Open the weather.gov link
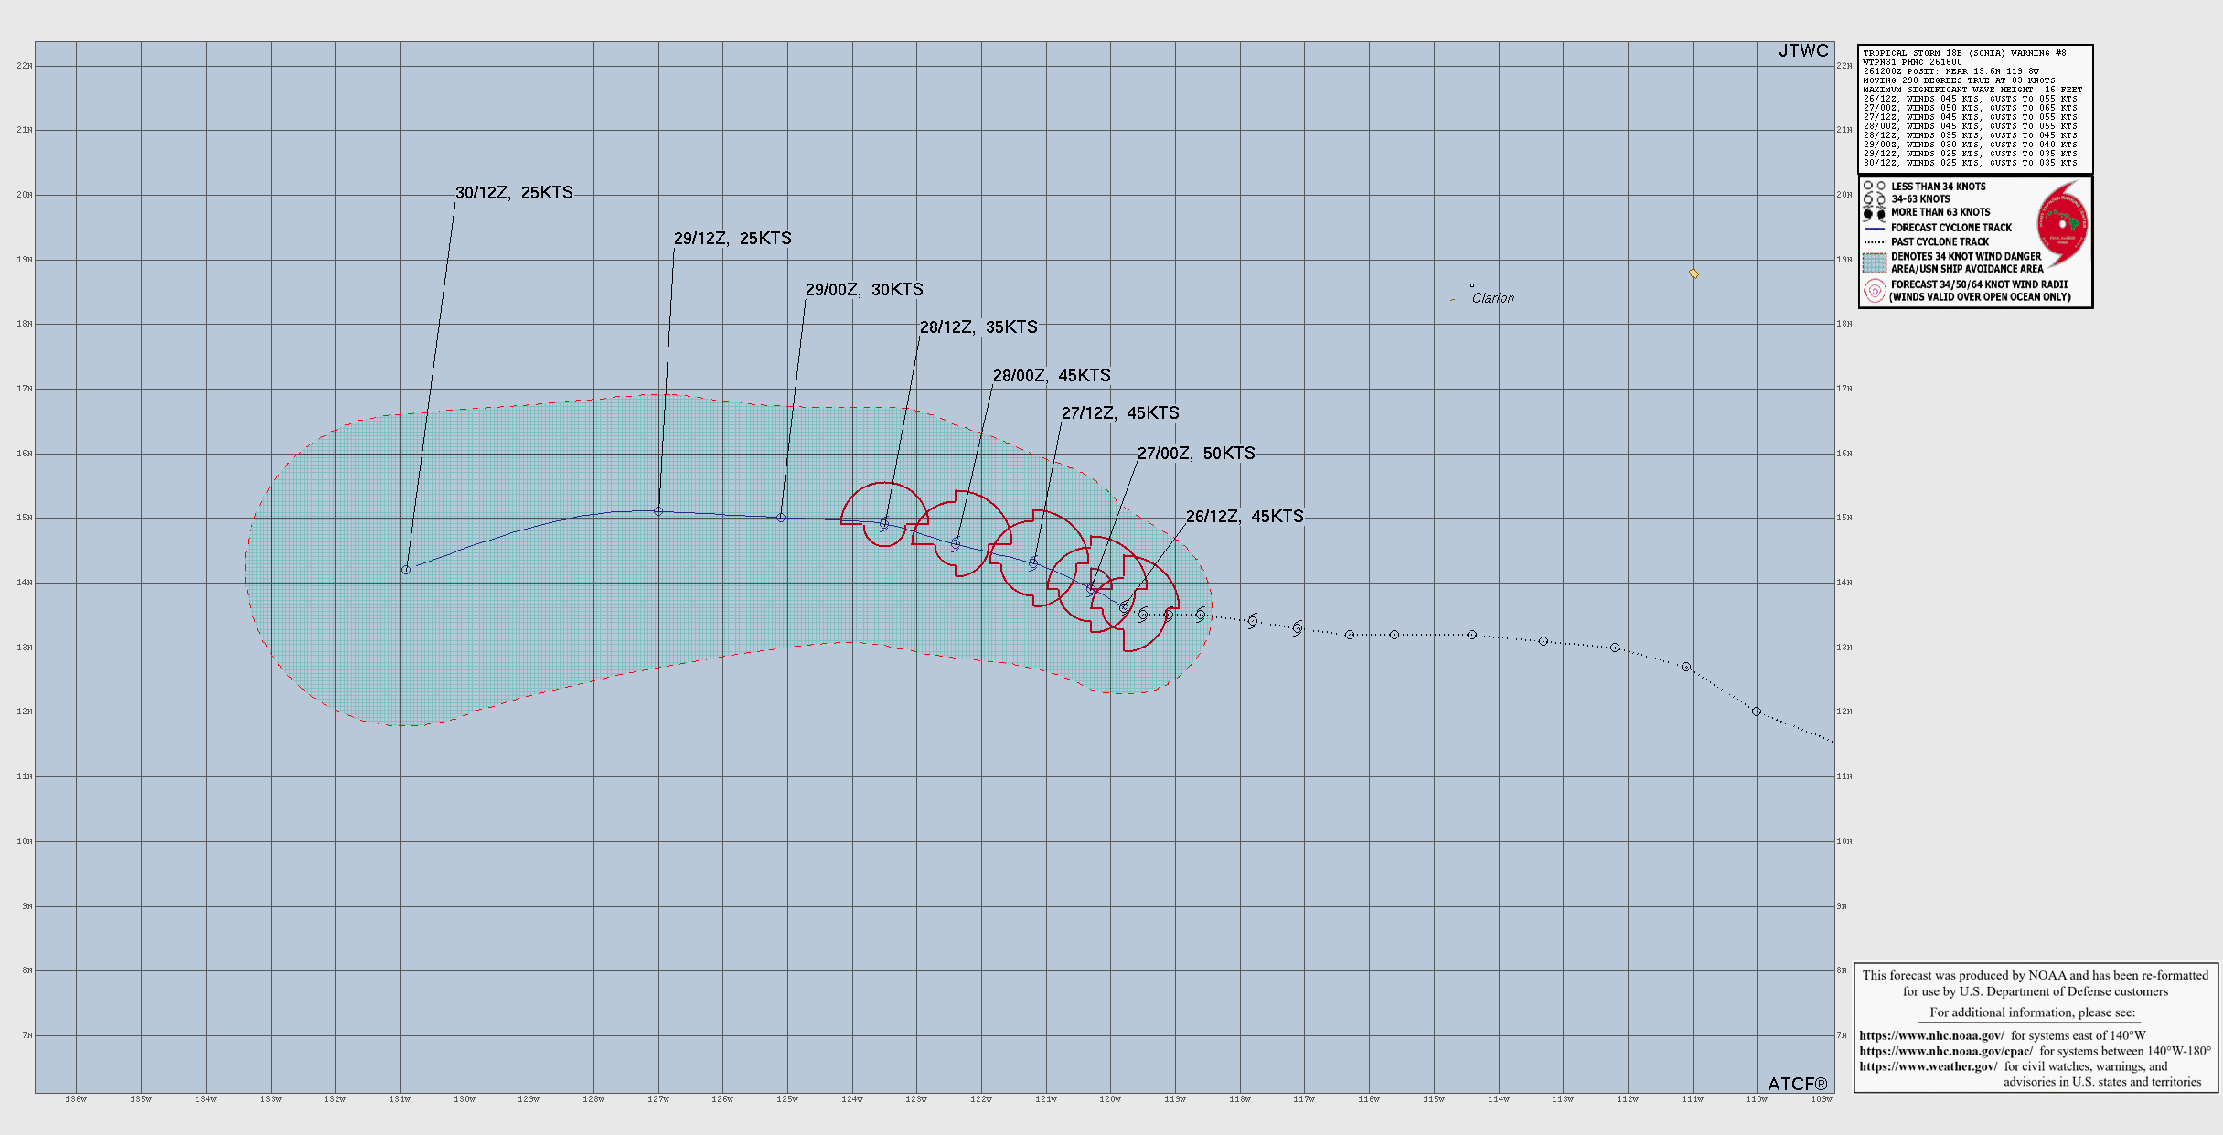Viewport: 2223px width, 1135px height. click(x=1928, y=1066)
